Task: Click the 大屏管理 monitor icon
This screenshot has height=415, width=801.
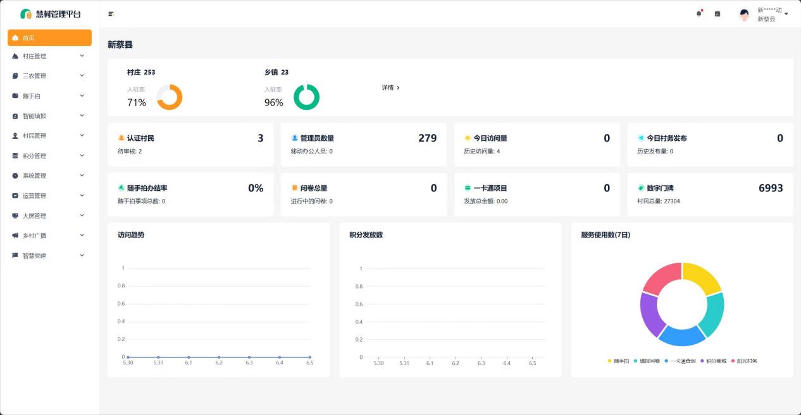Action: (x=15, y=216)
